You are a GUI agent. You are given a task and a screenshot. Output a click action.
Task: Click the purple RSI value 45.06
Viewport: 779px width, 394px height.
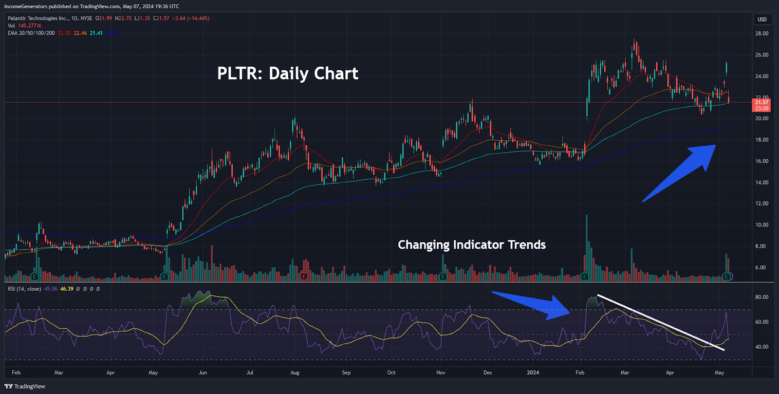[51, 289]
